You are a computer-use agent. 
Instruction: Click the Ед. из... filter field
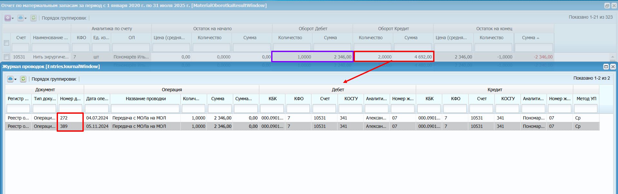[x=101, y=48]
